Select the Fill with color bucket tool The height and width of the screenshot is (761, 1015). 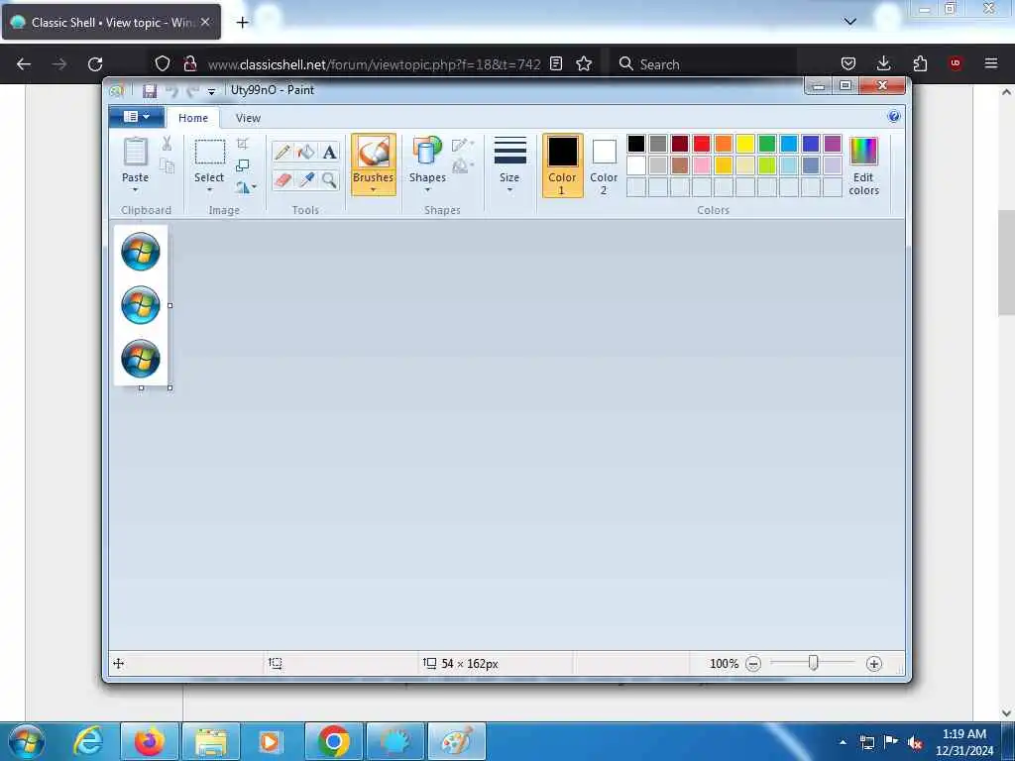pyautogui.click(x=306, y=152)
